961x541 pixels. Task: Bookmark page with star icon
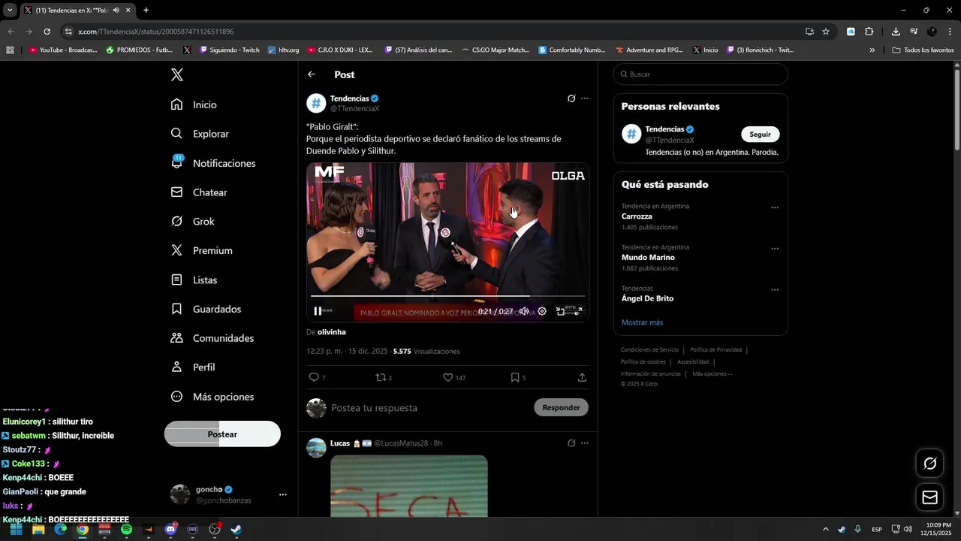point(826,32)
